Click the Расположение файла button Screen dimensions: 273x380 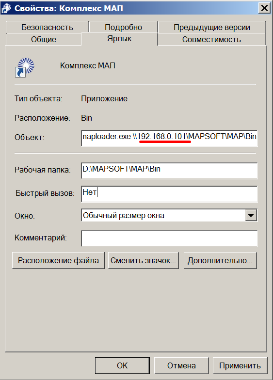tap(58, 261)
